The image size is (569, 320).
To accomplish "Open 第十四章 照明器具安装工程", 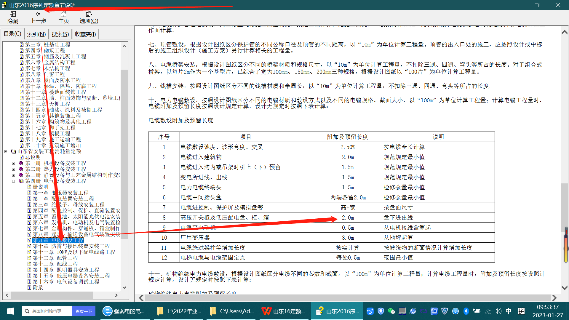I will (x=66, y=270).
